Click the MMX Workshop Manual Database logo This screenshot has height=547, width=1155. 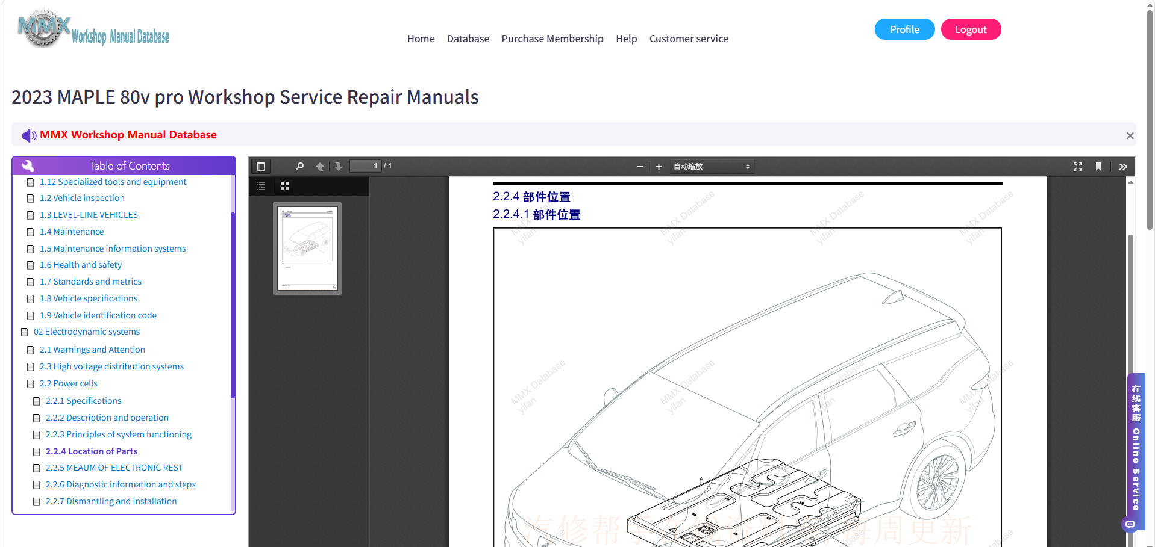[93, 28]
